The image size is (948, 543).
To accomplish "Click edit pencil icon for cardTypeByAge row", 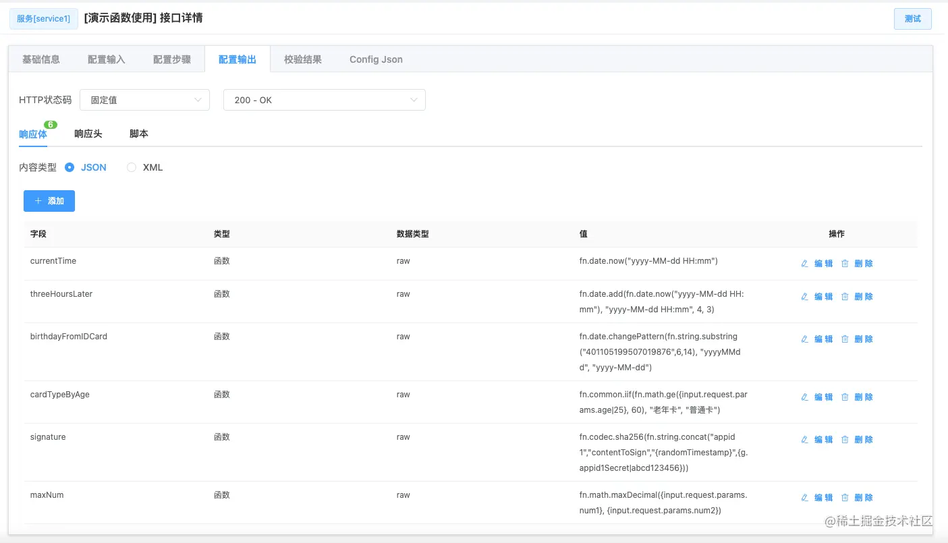I will tap(804, 397).
